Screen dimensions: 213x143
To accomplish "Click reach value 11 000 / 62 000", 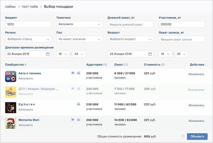I will point(125,104).
